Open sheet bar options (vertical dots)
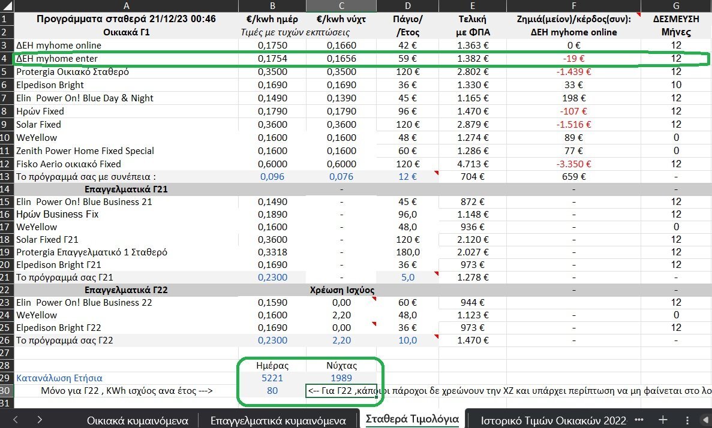Image resolution: width=712 pixels, height=428 pixels. click(x=687, y=420)
